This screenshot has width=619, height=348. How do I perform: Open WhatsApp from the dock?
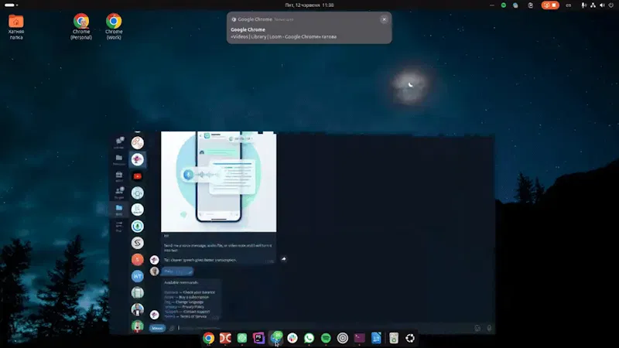tap(309, 338)
